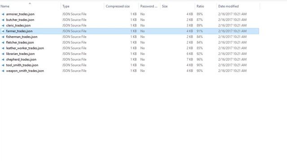Select file name librarian_trades.json
Screen dimensions: 287x161
20,54
